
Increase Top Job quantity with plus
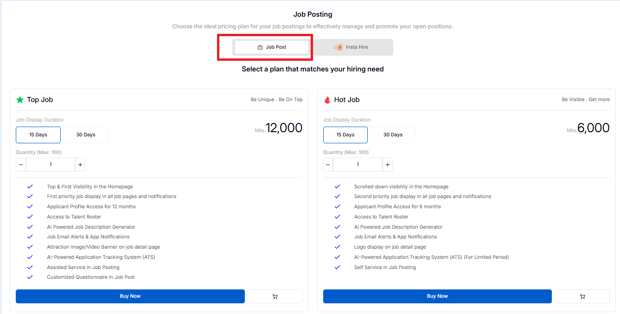[x=80, y=165]
